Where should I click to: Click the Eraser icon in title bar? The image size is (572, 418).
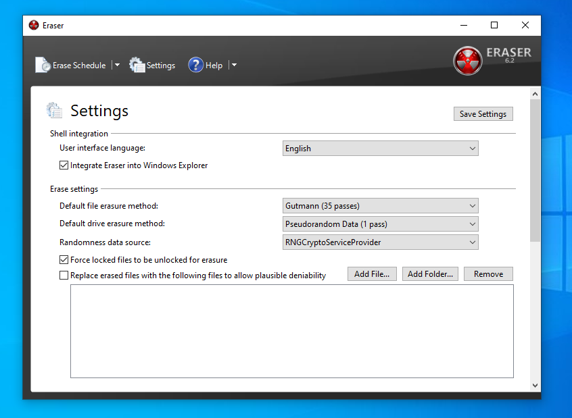34,25
